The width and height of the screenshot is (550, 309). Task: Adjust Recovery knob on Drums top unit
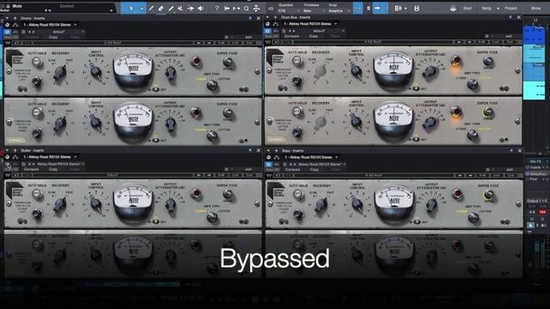coord(60,72)
